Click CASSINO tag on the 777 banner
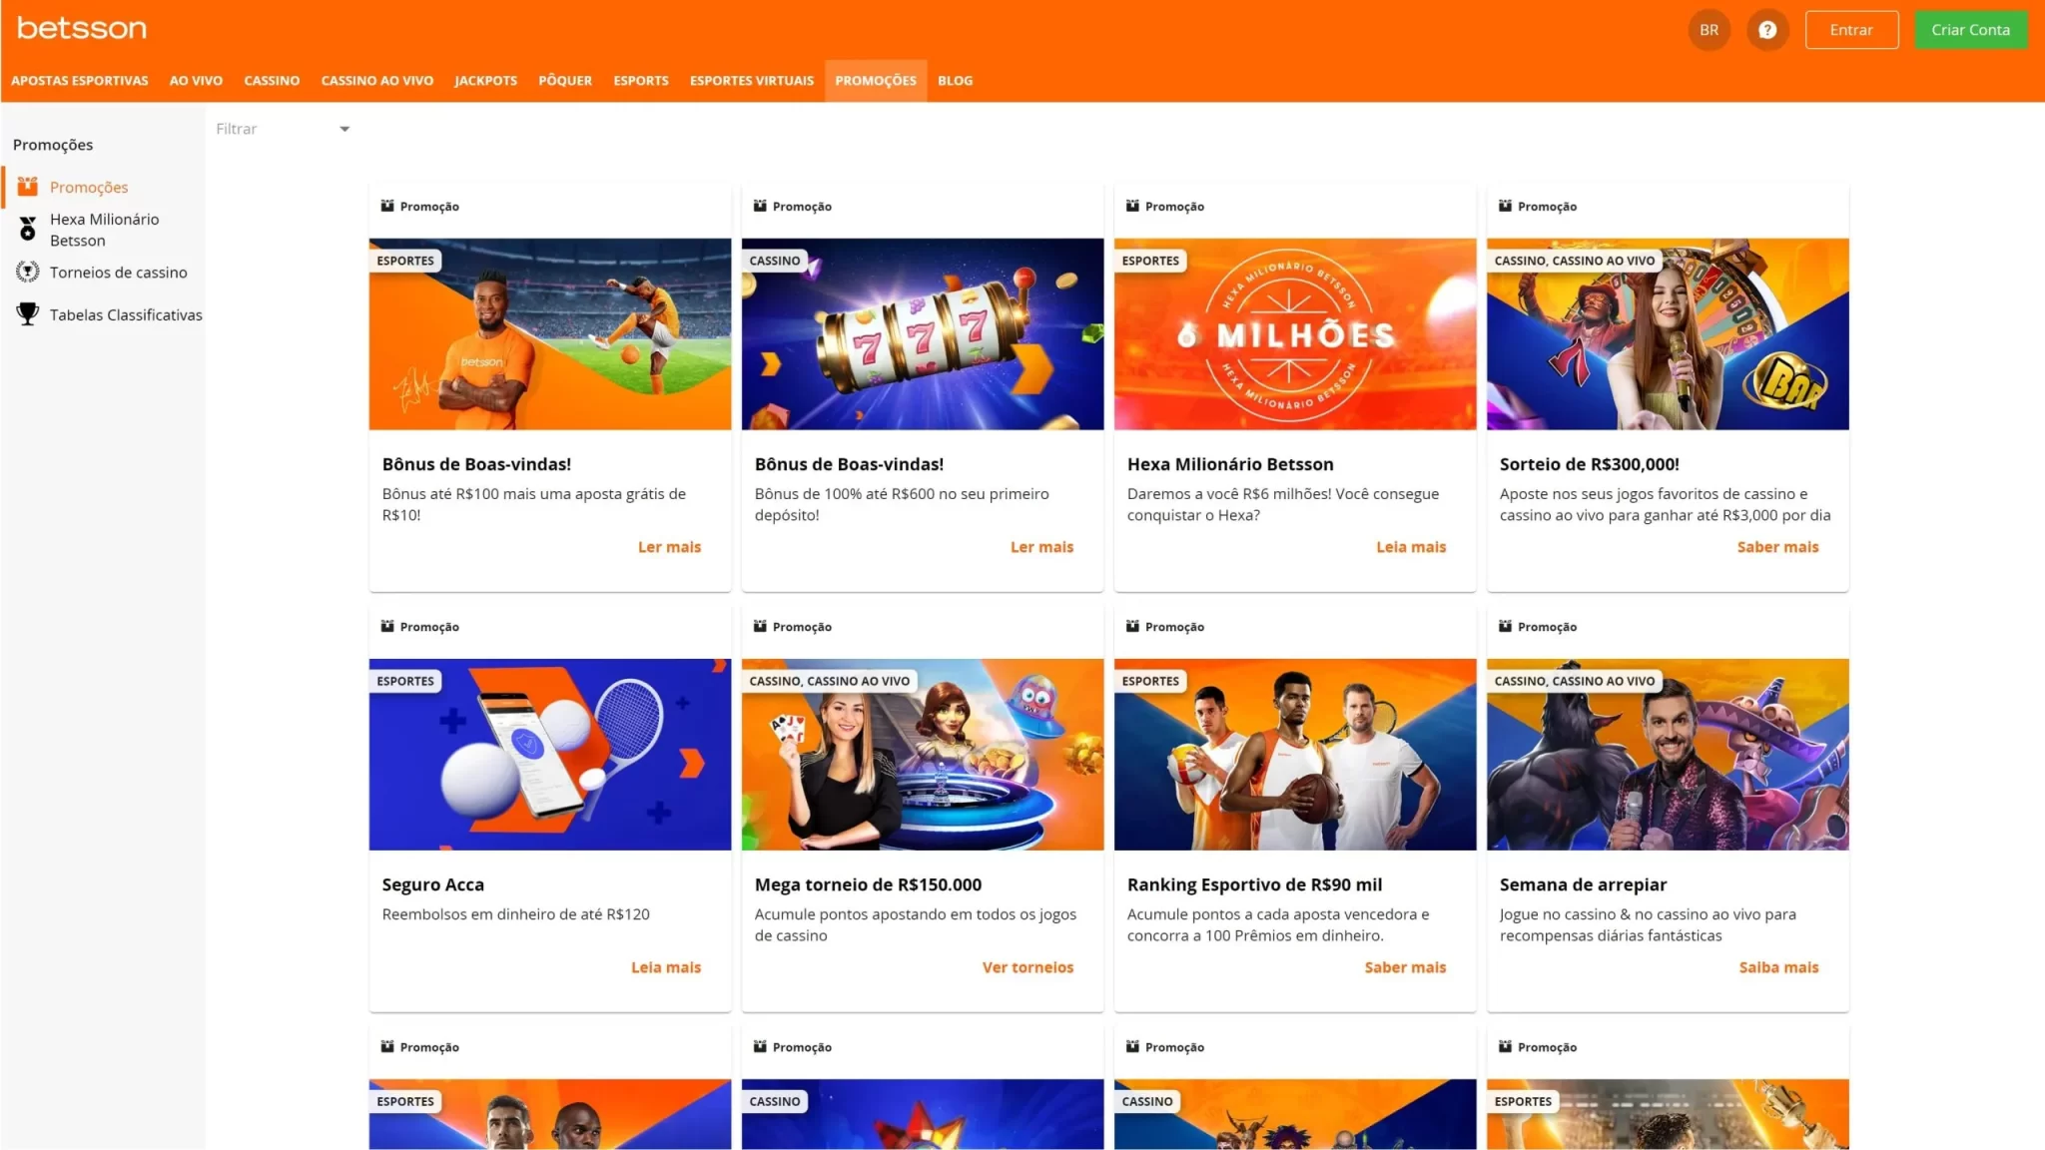The width and height of the screenshot is (2045, 1150). coord(775,261)
